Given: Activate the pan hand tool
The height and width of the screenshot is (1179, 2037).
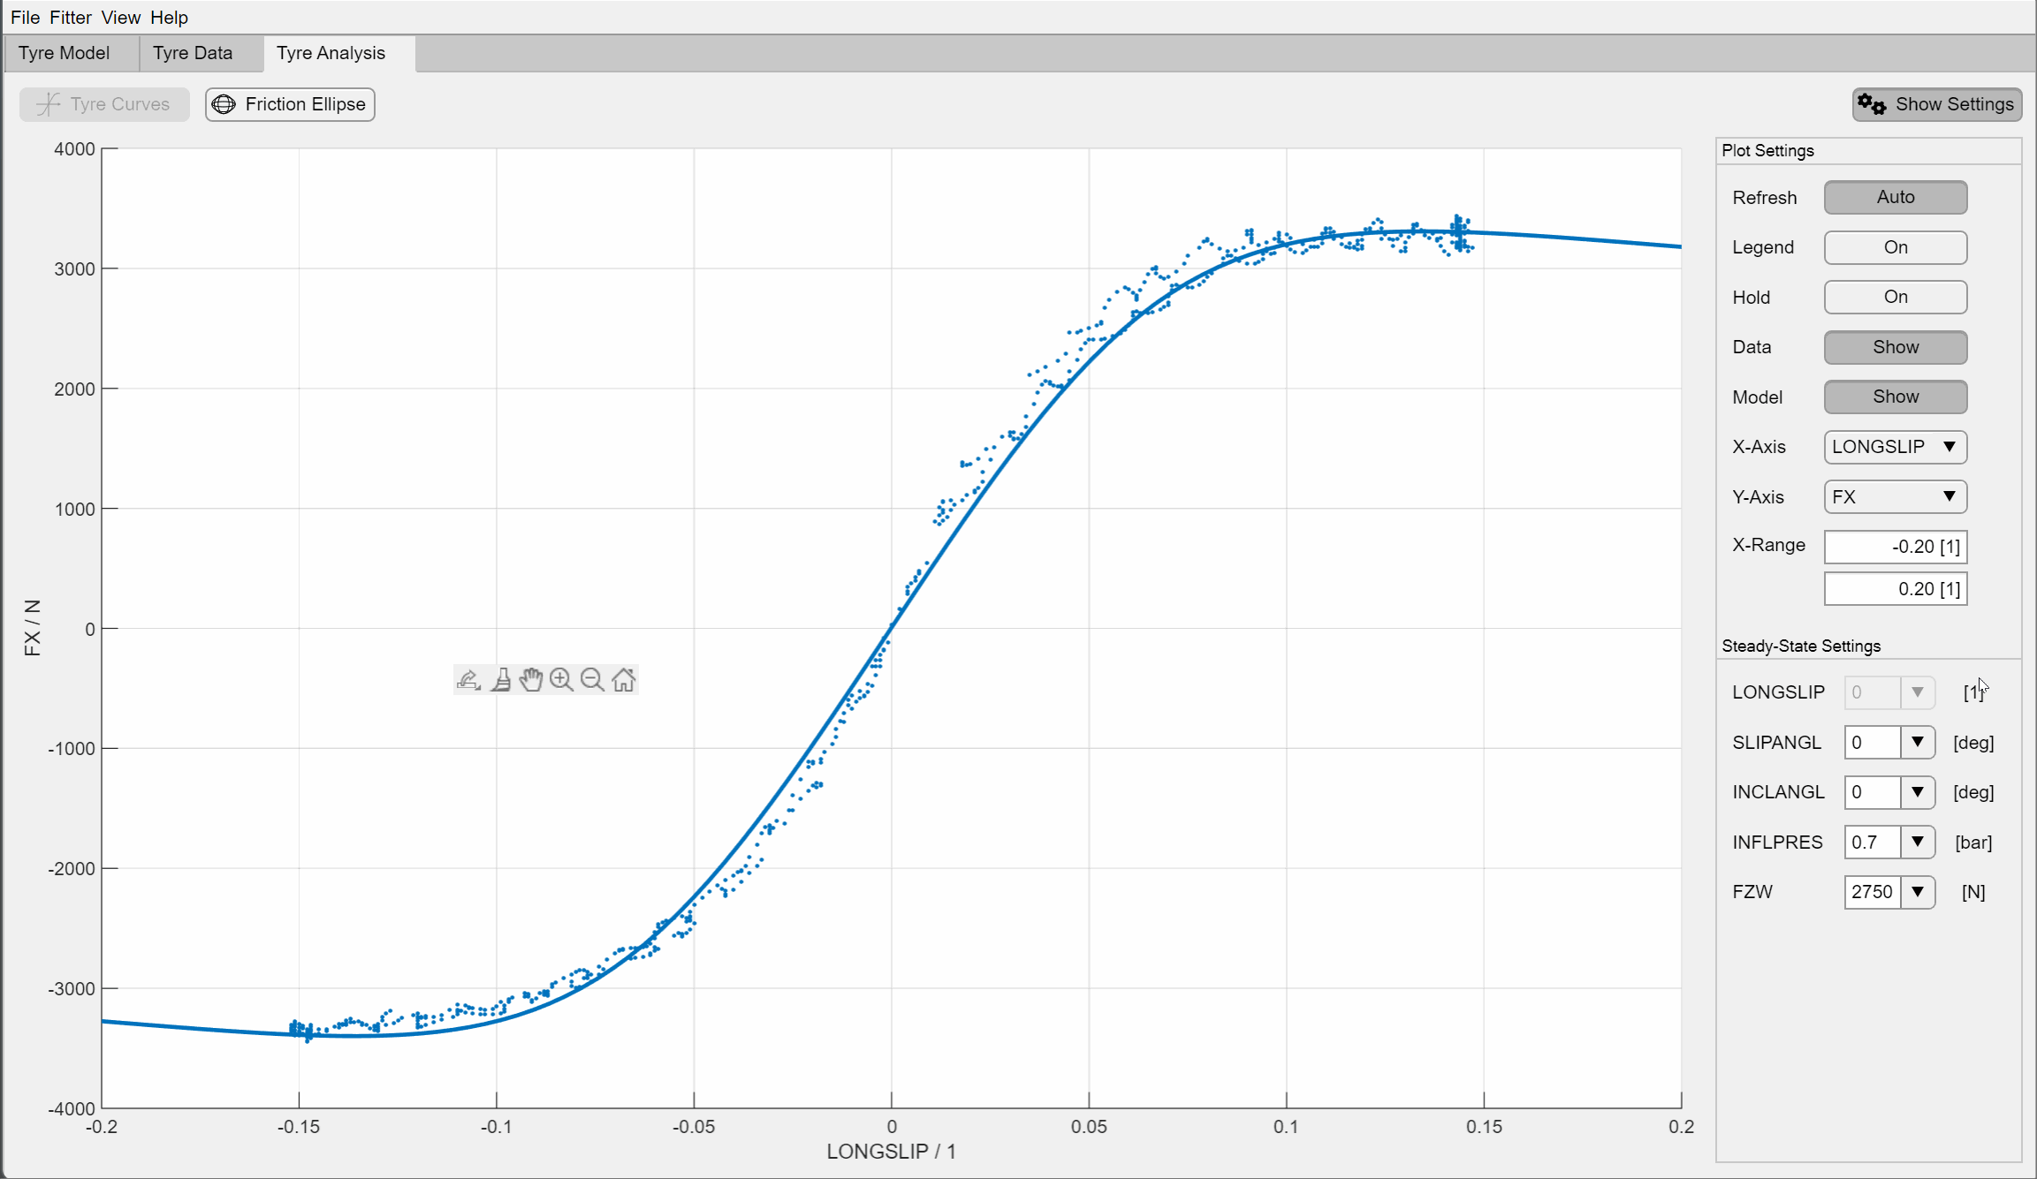Looking at the screenshot, I should (x=531, y=680).
